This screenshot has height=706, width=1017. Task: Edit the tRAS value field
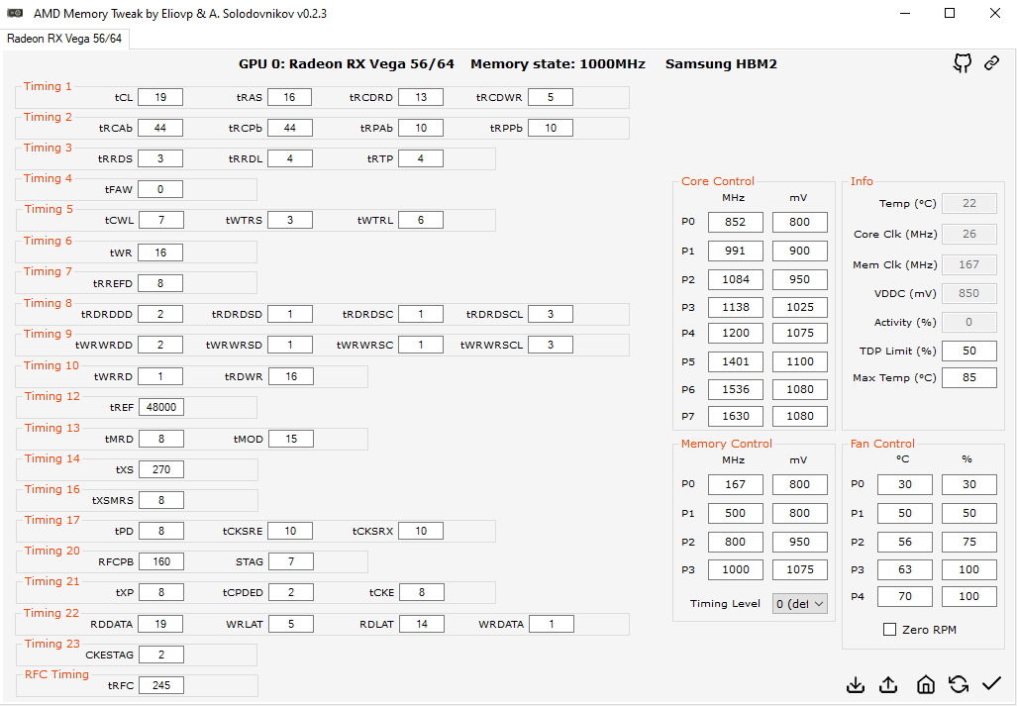click(289, 97)
